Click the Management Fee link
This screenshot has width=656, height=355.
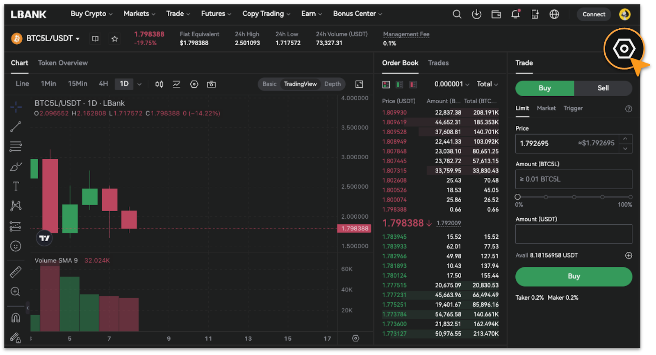[x=406, y=34]
